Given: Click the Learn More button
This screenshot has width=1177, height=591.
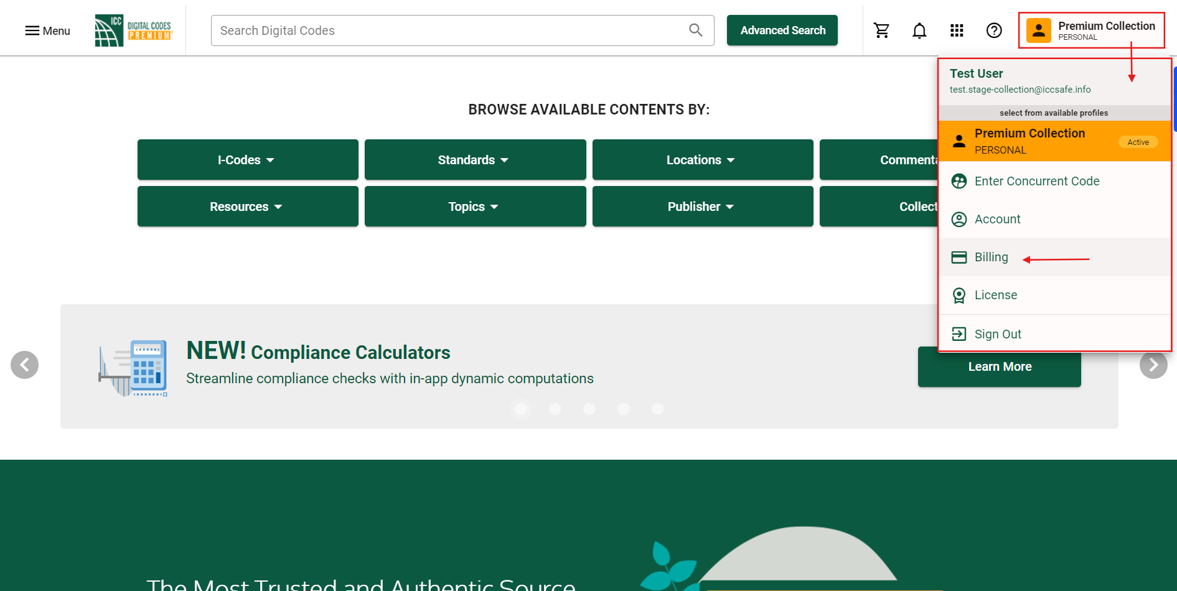Looking at the screenshot, I should [1000, 366].
